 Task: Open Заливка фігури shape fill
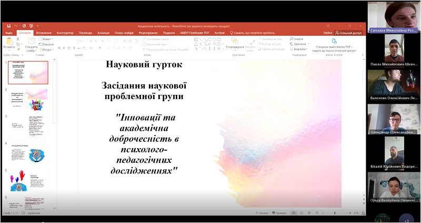tap(272, 39)
